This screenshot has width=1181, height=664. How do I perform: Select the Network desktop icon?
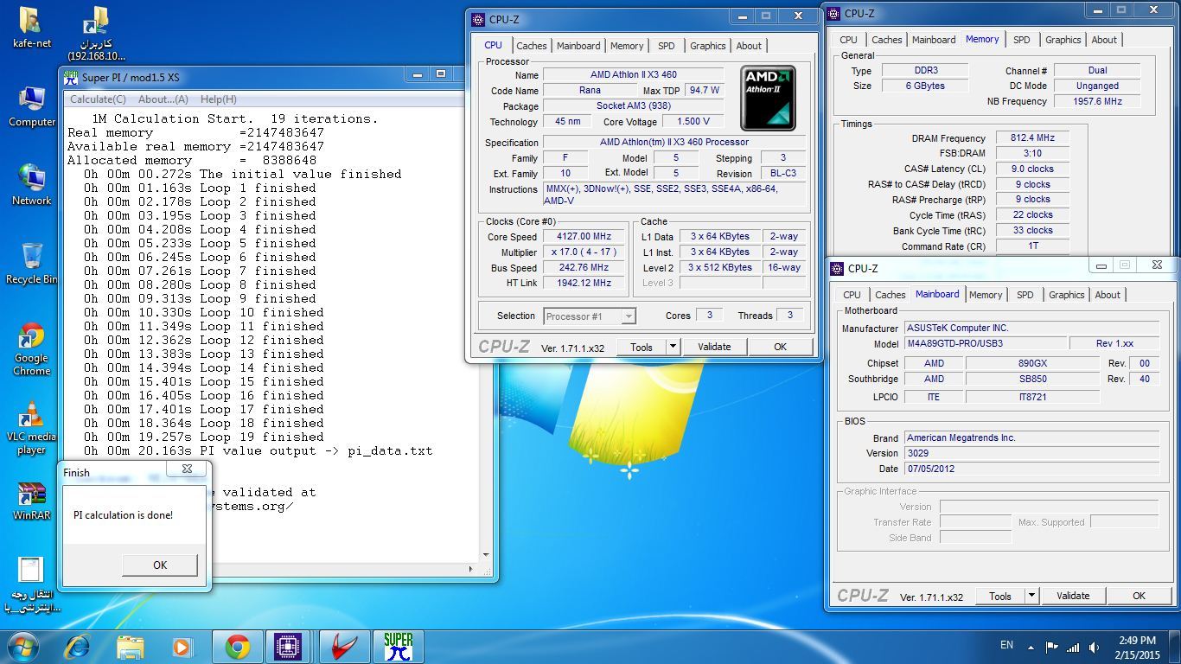tap(31, 184)
